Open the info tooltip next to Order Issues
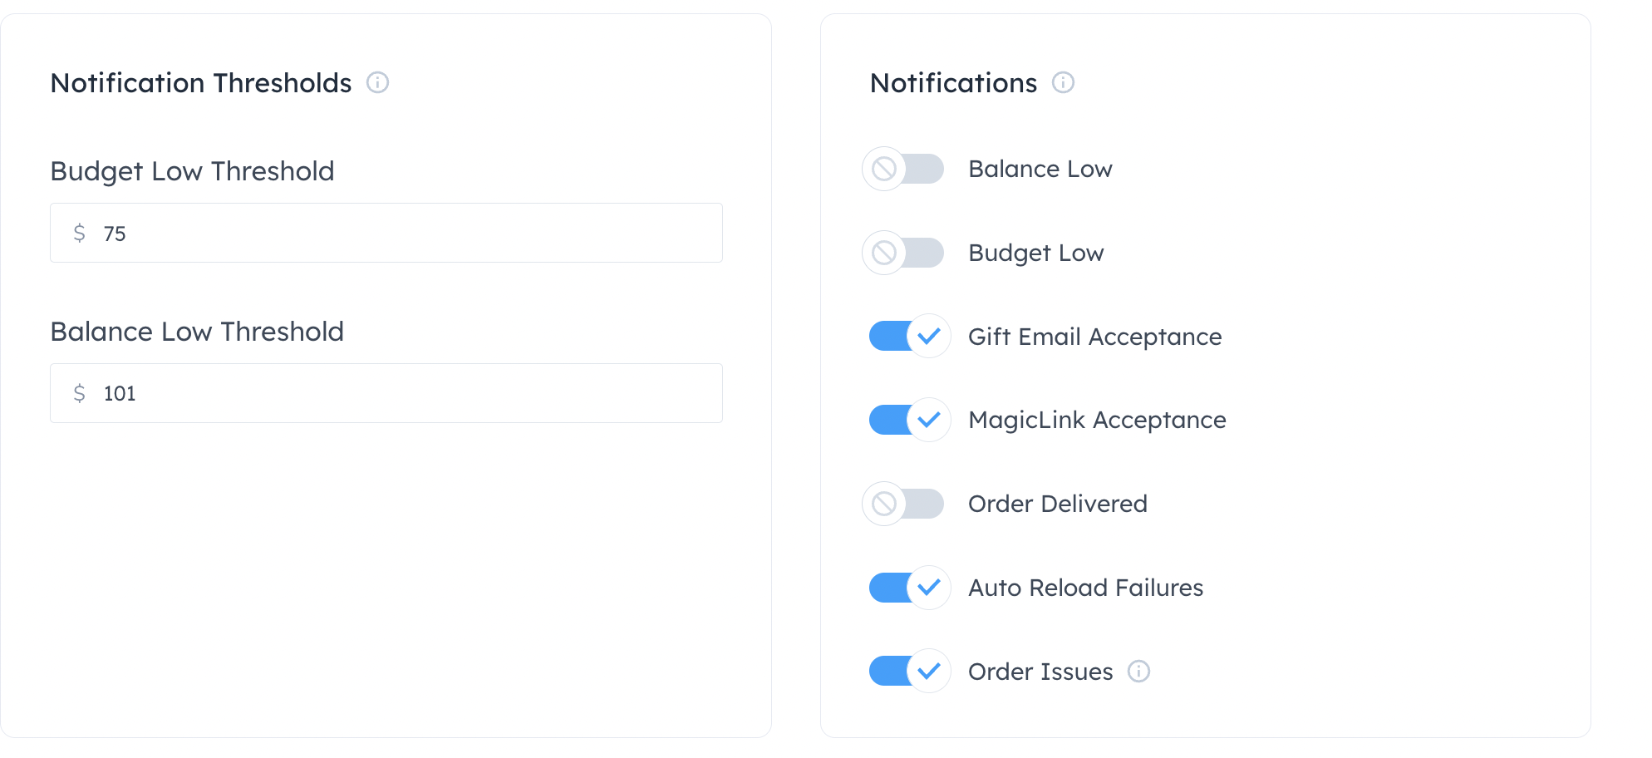1652x758 pixels. point(1139,672)
